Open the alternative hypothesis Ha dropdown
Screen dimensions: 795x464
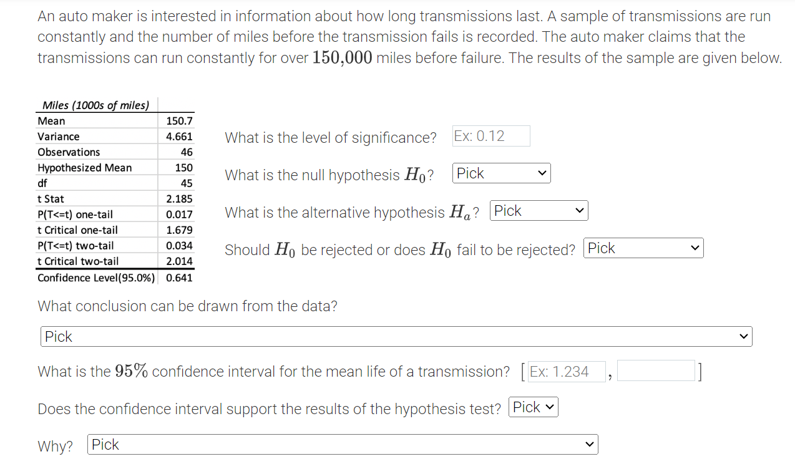pos(539,211)
